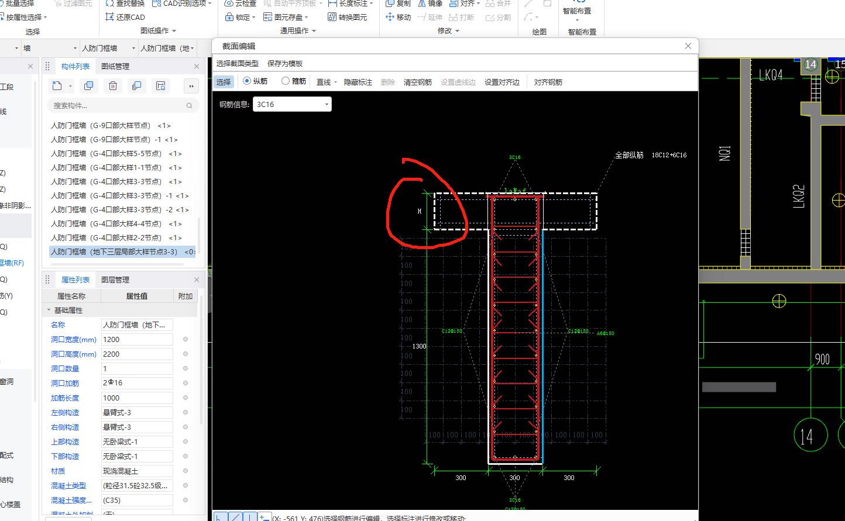Select the 箍筋 radio button
The height and width of the screenshot is (521, 845).
click(286, 81)
